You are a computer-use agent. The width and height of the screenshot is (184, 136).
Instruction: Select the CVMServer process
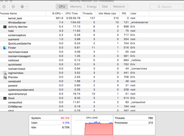tap(15, 107)
